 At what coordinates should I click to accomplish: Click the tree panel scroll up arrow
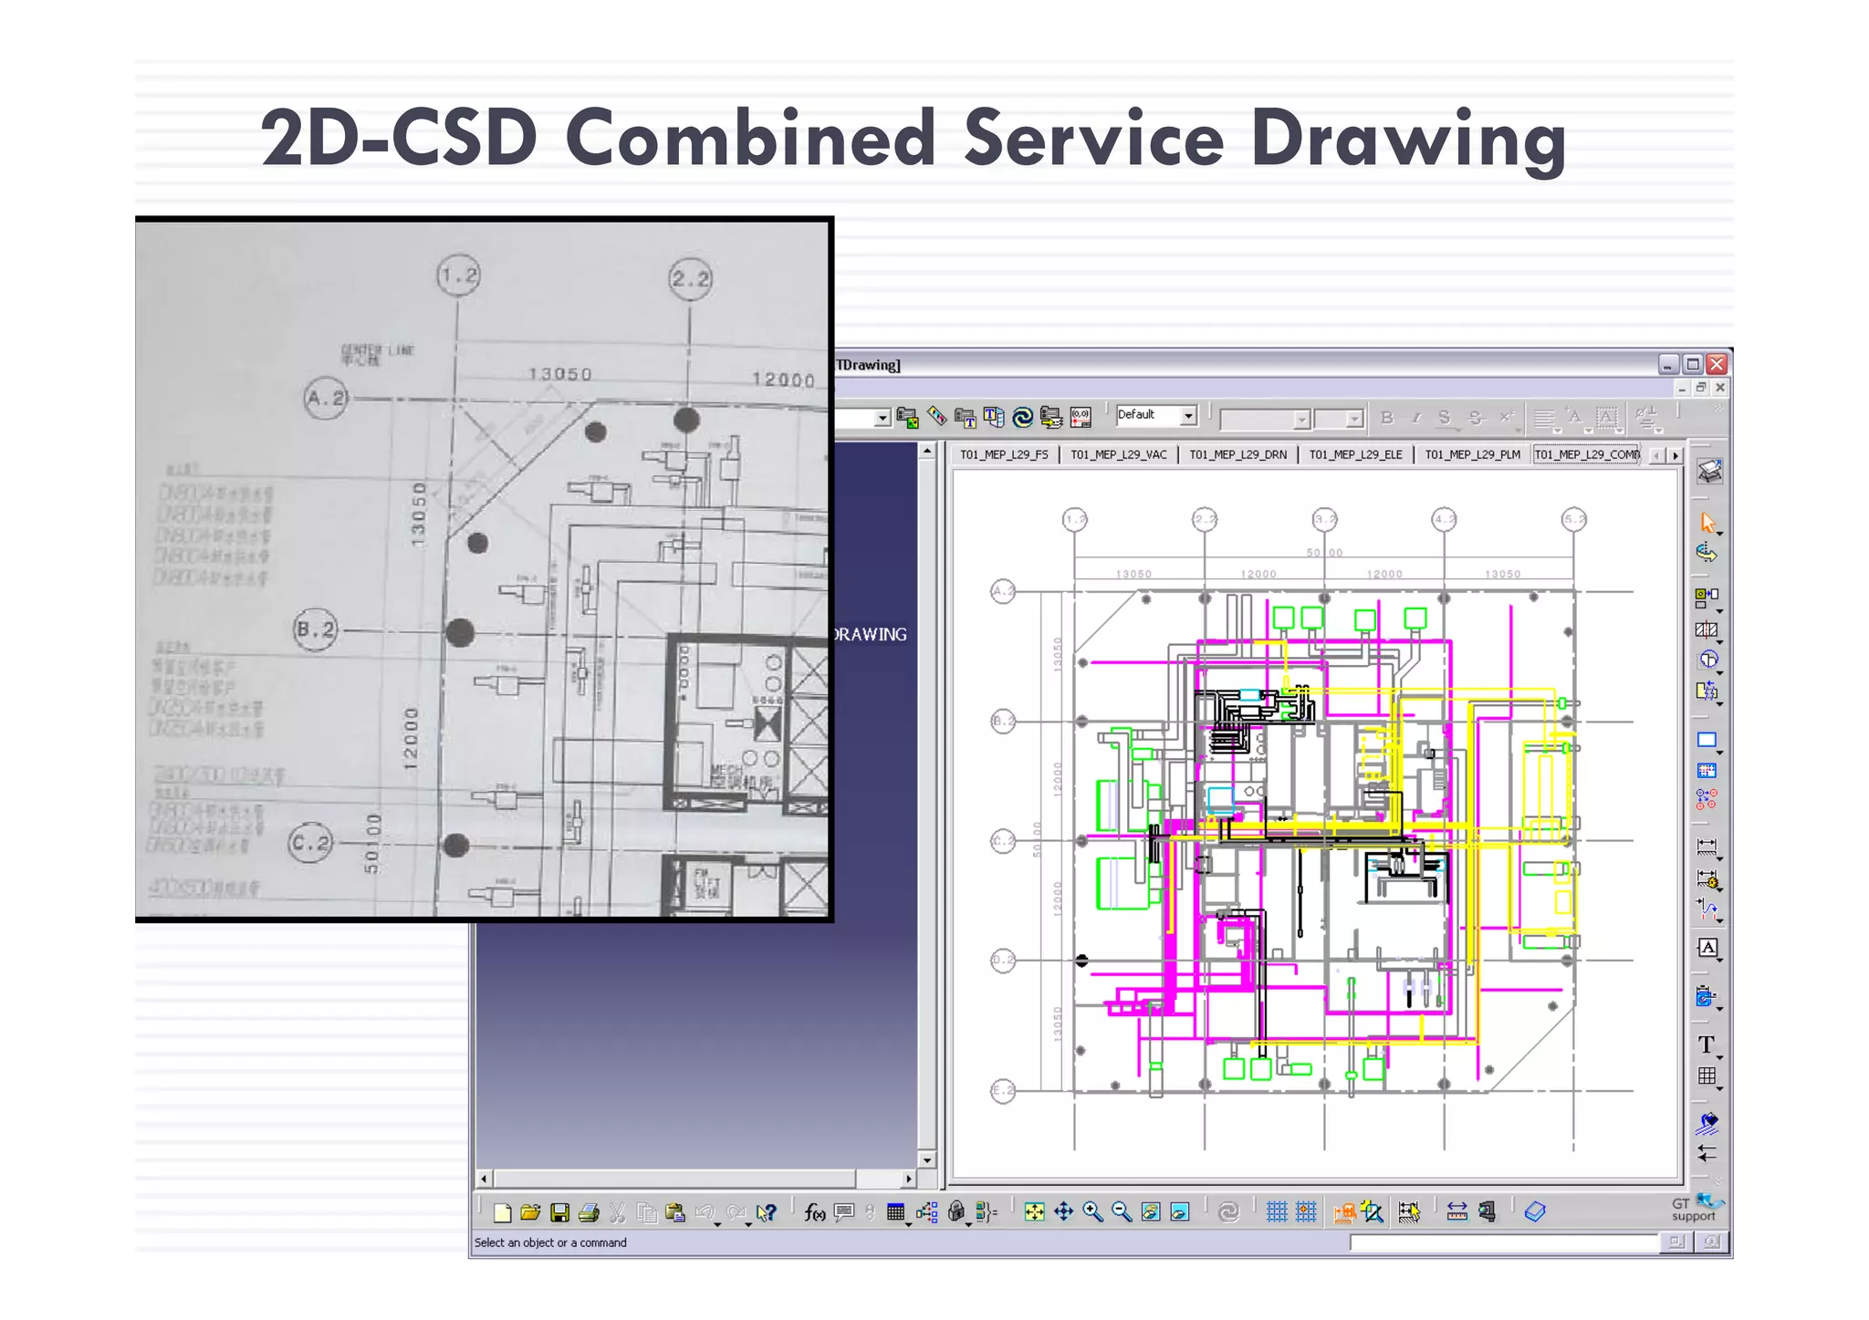927,451
